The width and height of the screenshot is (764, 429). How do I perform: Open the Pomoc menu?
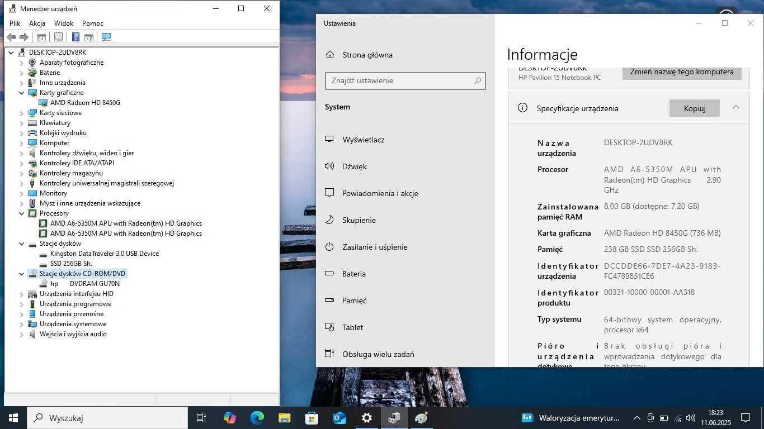click(x=93, y=23)
